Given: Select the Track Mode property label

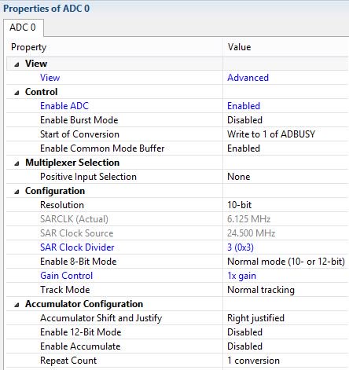Looking at the screenshot, I should (65, 290).
